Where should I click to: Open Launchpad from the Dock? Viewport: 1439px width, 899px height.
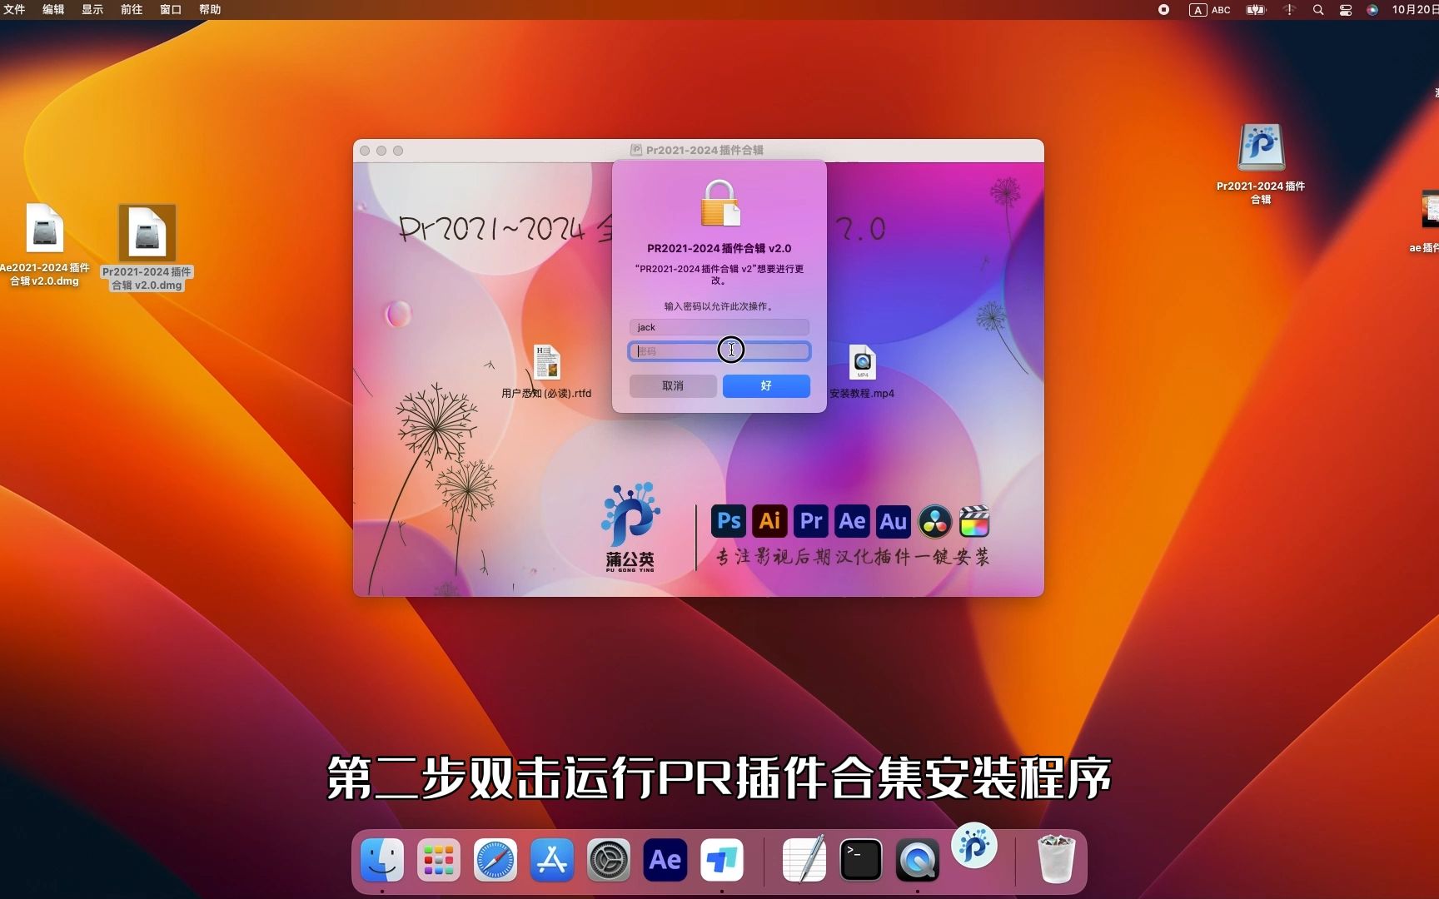[x=439, y=860]
